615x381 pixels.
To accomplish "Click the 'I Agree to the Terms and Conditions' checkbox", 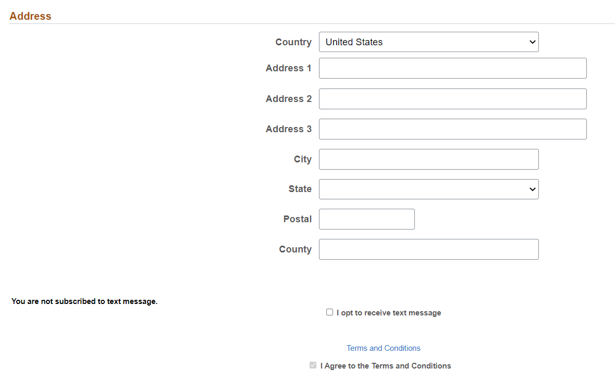I will (313, 365).
